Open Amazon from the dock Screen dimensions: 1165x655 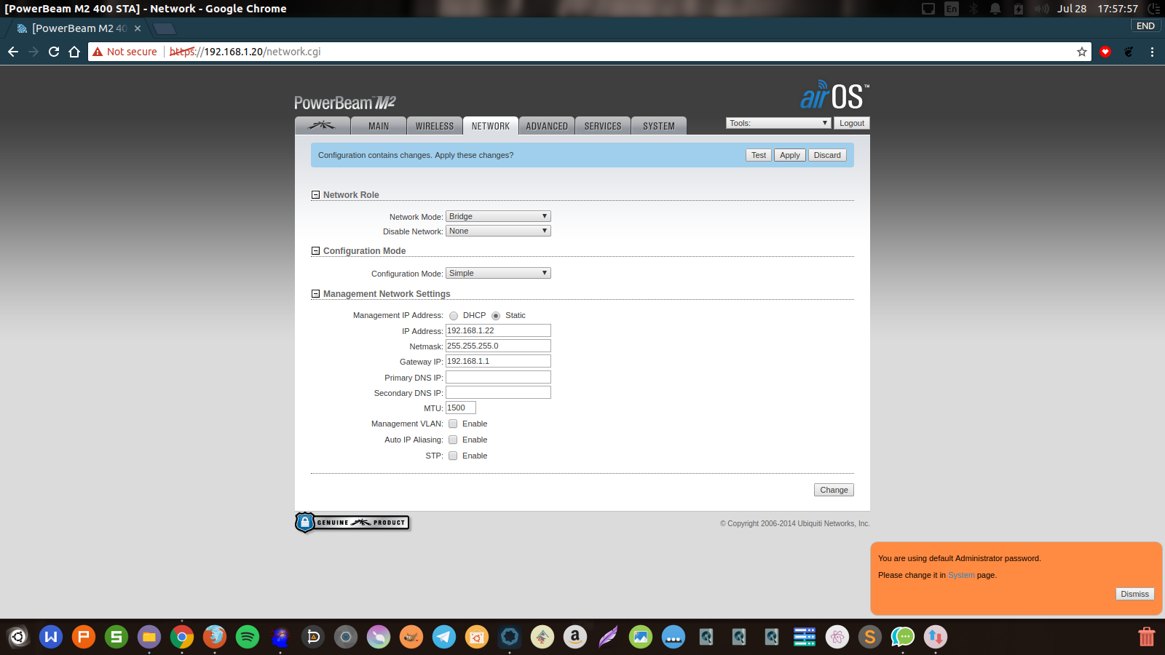pos(575,638)
